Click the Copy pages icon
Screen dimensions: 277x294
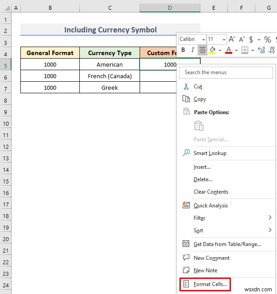[186, 99]
